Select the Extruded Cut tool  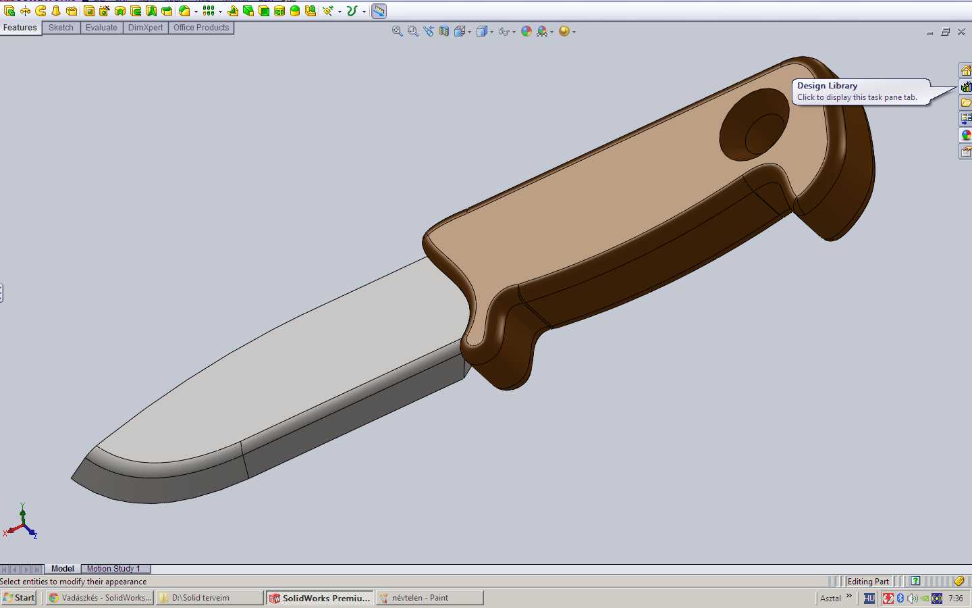click(x=89, y=11)
